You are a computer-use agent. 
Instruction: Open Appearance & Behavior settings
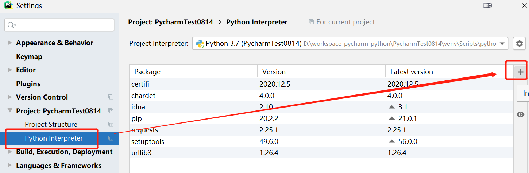pos(55,43)
